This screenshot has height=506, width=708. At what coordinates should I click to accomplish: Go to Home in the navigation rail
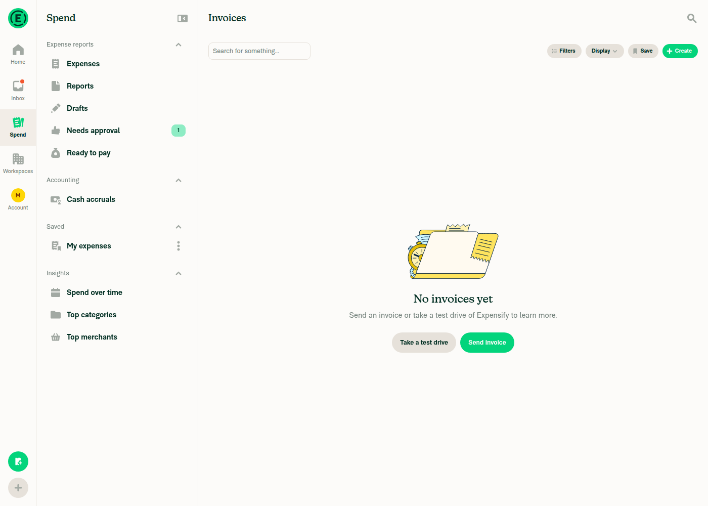click(18, 55)
